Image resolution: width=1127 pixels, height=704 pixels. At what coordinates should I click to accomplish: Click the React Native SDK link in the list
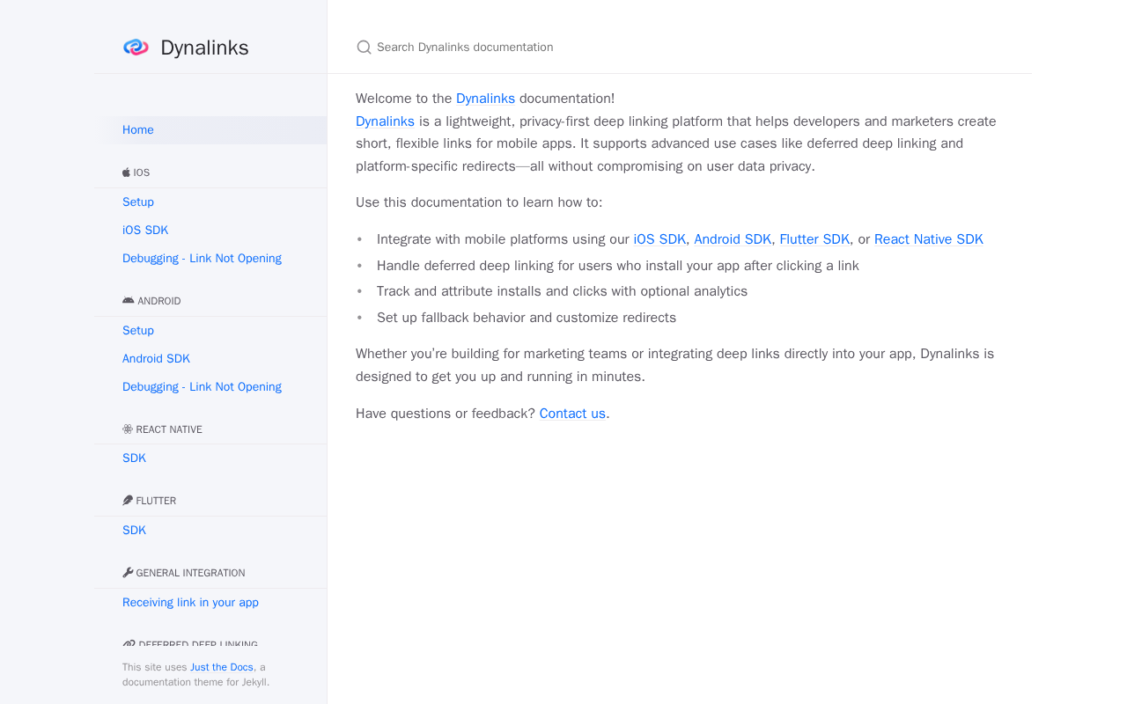pyautogui.click(x=928, y=239)
